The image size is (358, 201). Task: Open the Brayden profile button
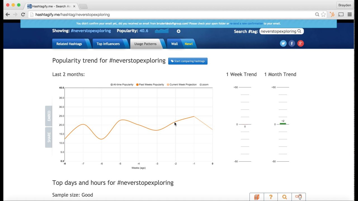pos(344,5)
